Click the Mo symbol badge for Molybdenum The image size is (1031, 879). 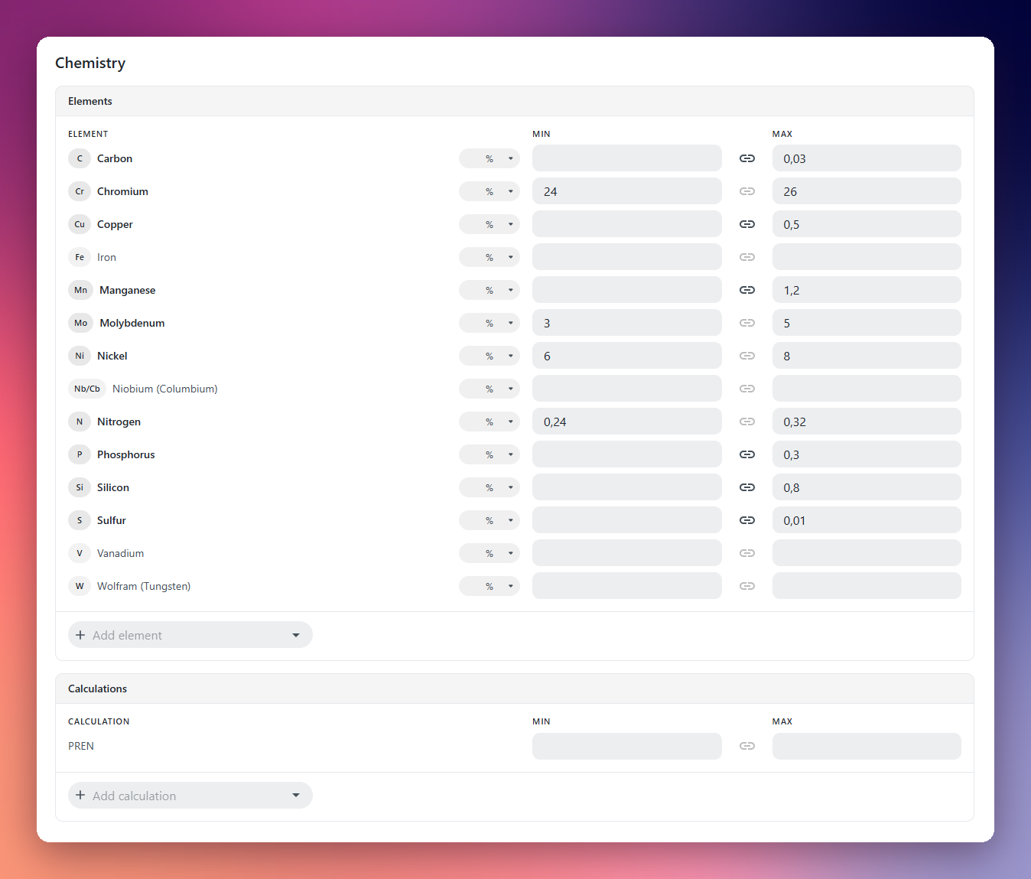click(81, 323)
